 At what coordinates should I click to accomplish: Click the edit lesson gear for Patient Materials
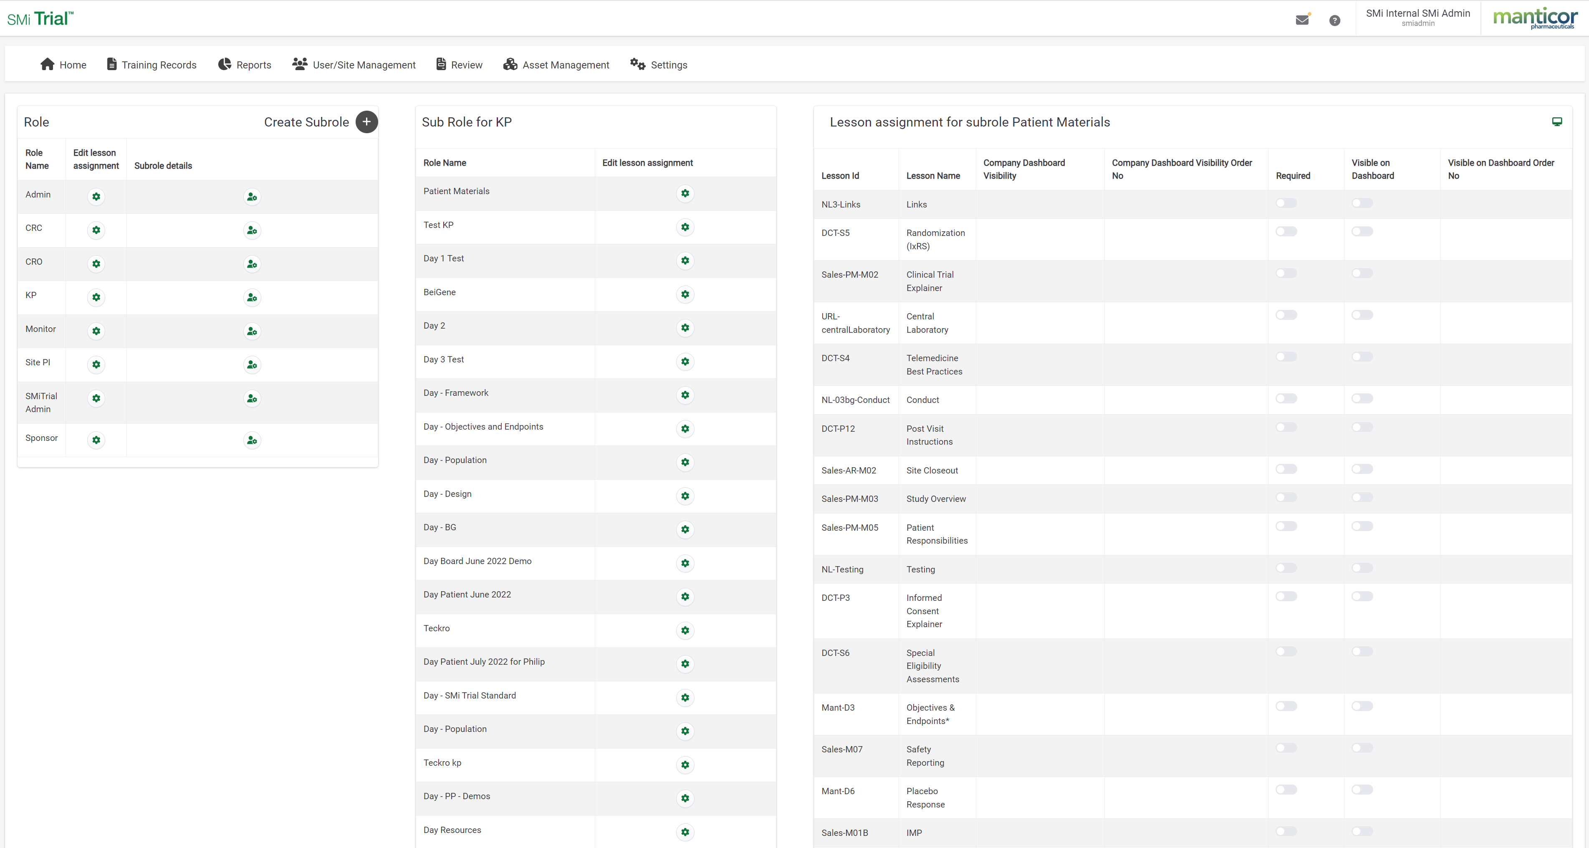(685, 193)
